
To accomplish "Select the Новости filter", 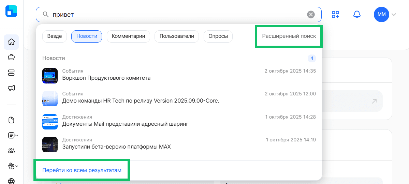I will (87, 36).
